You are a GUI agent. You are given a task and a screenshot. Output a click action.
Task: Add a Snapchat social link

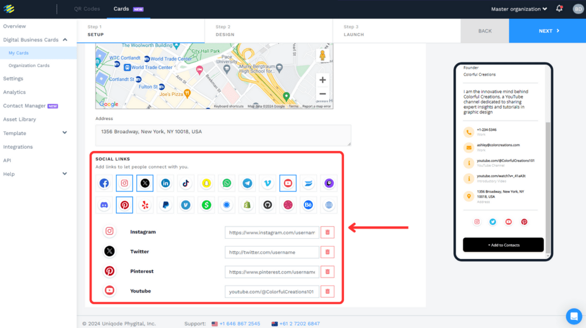206,183
